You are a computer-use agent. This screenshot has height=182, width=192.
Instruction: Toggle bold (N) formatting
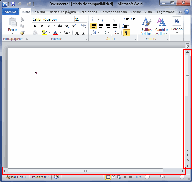pos(35,26)
